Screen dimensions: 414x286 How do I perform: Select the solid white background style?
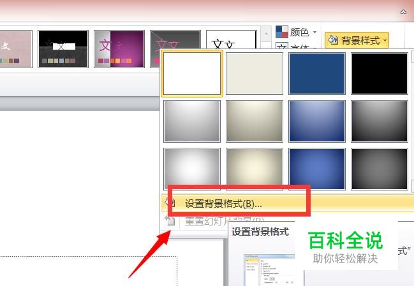point(192,73)
